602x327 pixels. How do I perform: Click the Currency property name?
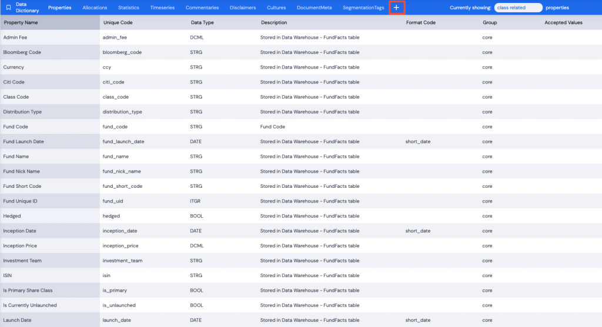click(14, 67)
